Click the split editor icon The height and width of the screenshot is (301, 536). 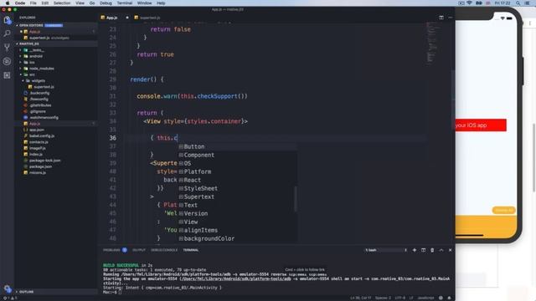441,18
